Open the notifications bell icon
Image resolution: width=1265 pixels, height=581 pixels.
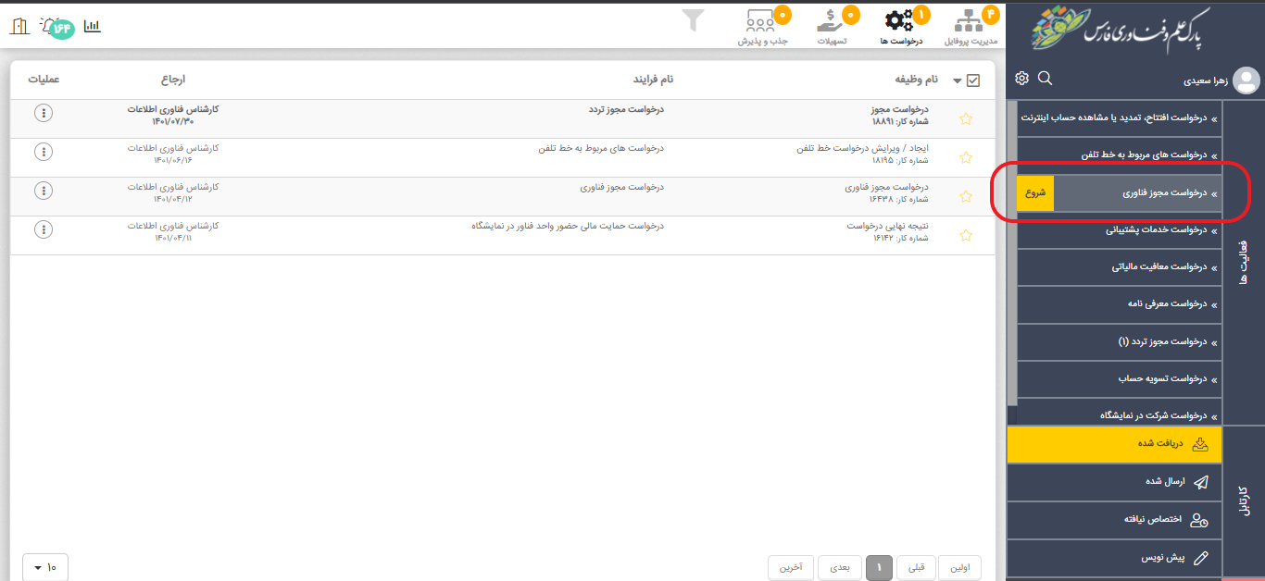pyautogui.click(x=50, y=26)
